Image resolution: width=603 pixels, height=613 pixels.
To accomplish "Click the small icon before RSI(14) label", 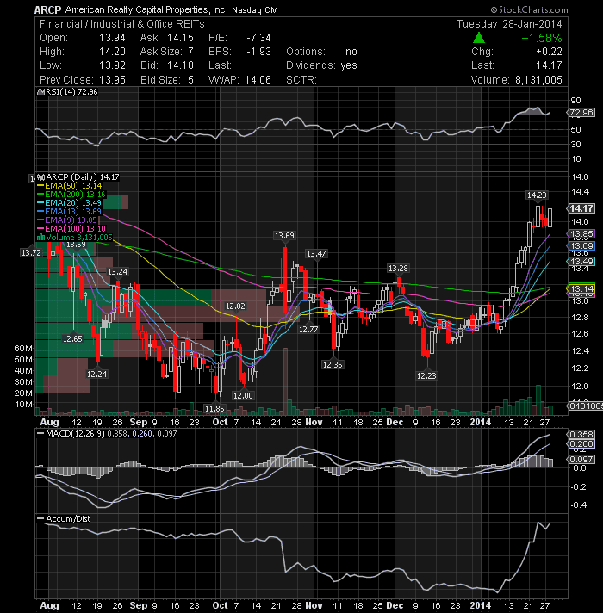I will pos(40,92).
